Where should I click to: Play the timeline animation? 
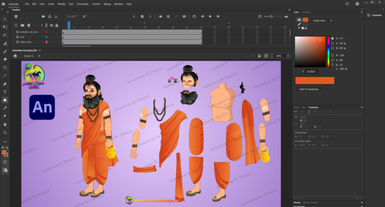(210, 17)
